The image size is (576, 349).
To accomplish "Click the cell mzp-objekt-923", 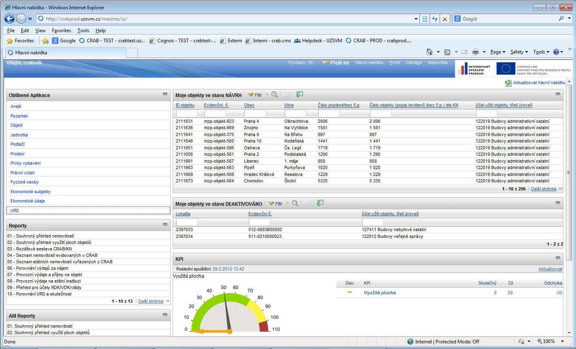I will coord(219,121).
